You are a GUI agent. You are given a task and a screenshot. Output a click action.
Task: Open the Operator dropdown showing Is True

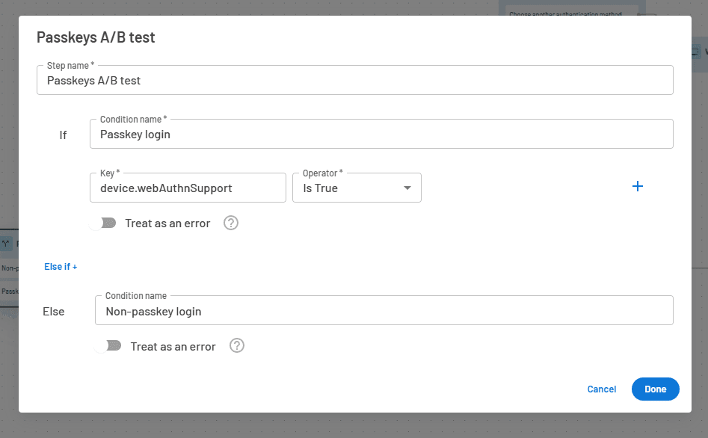point(357,188)
